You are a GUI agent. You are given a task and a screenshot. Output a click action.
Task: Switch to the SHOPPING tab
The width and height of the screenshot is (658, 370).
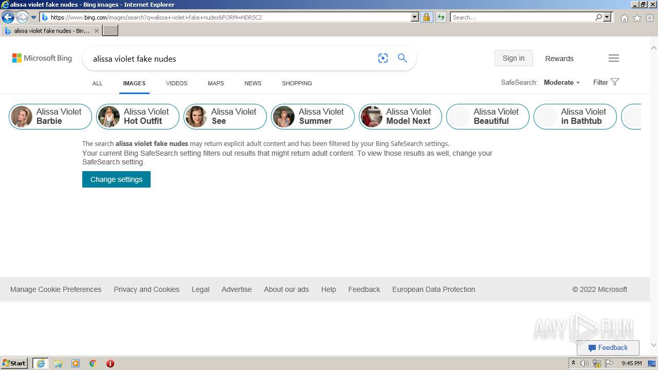(297, 83)
